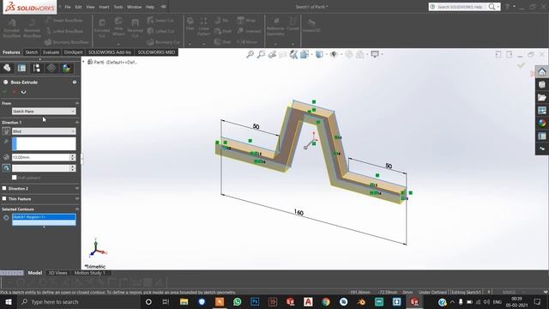Open the Hide/Show Items icon
Viewport: 549px width, 309px height.
[x=334, y=54]
